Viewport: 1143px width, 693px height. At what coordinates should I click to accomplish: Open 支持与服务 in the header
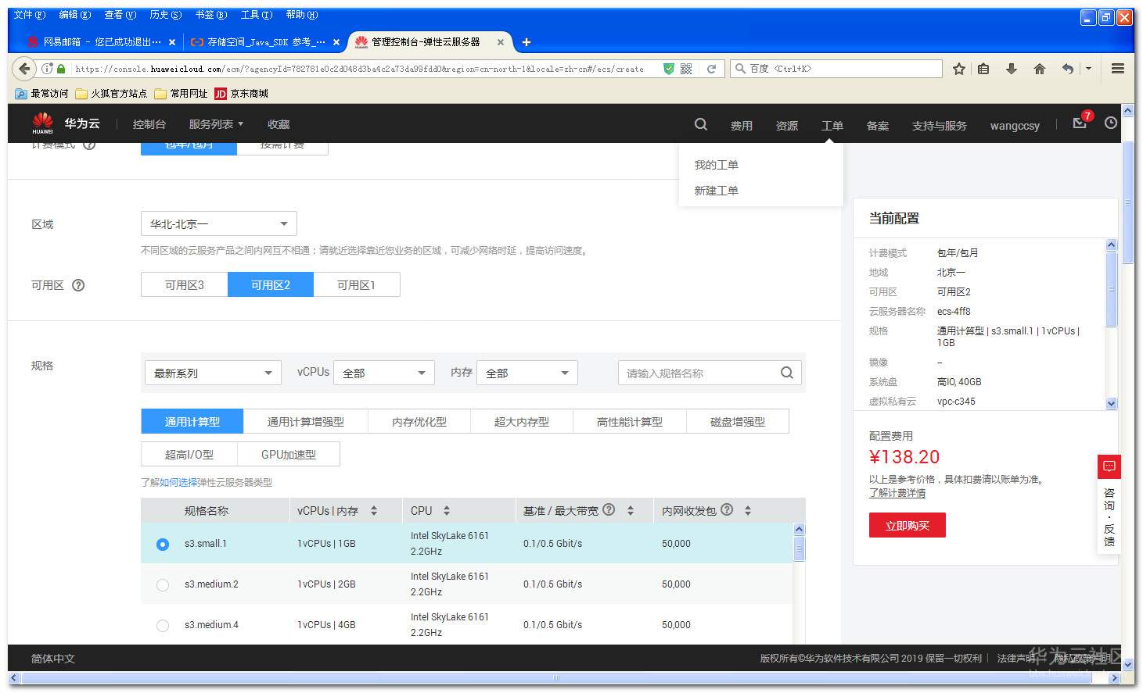coord(940,125)
